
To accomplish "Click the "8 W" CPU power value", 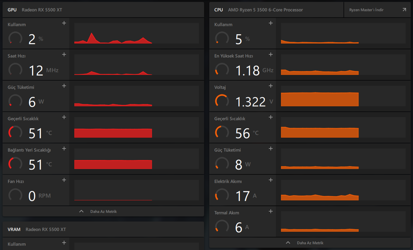I will [x=243, y=165].
